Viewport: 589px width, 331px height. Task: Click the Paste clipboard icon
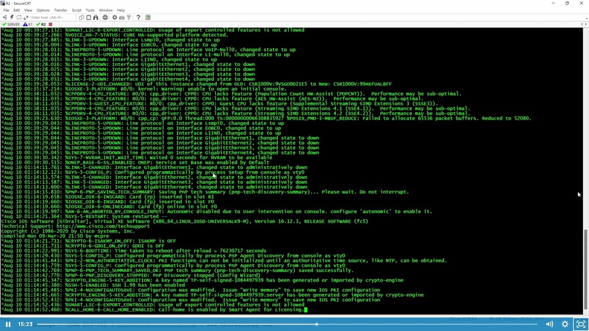pos(89,17)
